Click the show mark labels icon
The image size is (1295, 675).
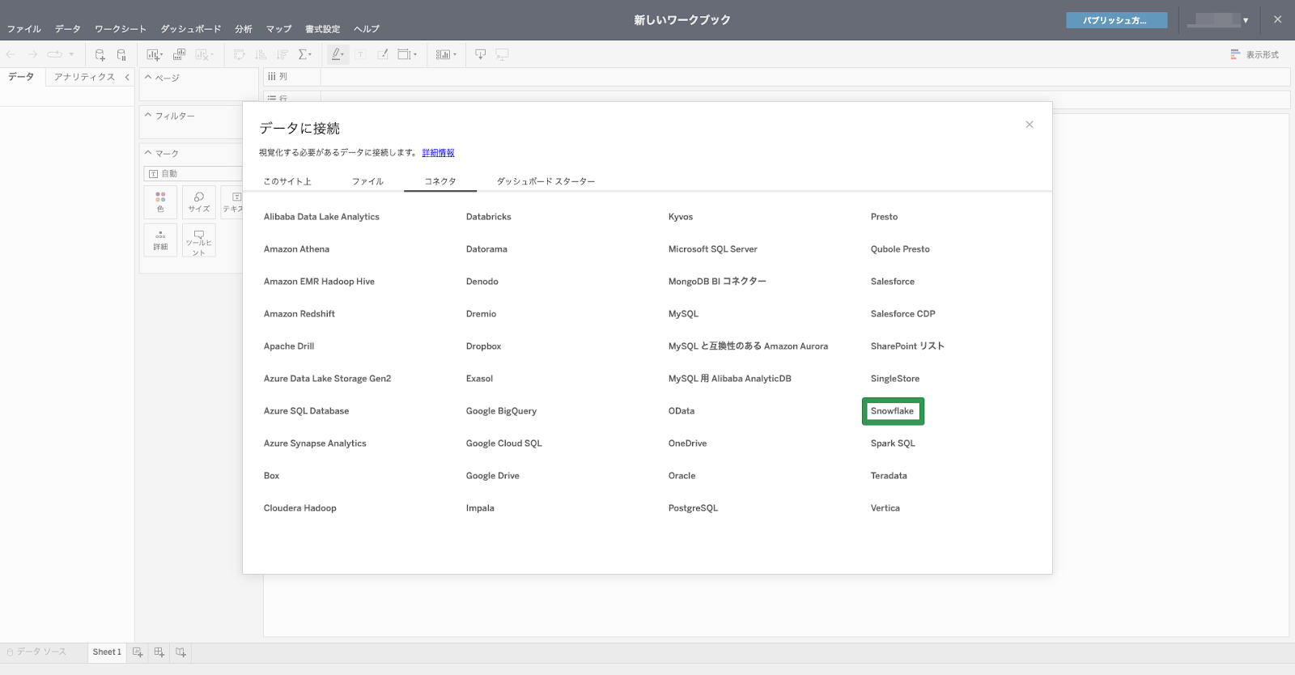361,55
